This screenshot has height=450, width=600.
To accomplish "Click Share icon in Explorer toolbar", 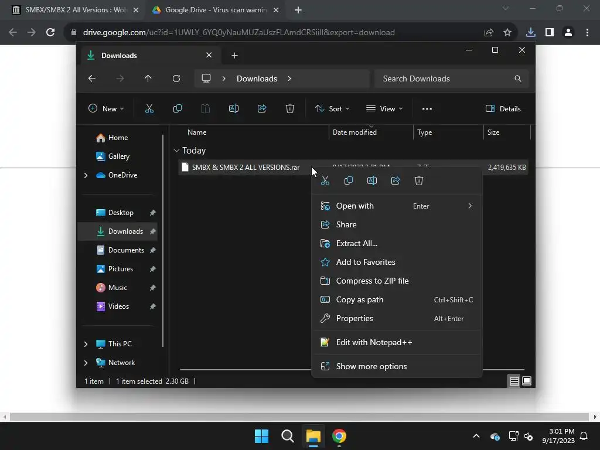I will [262, 108].
